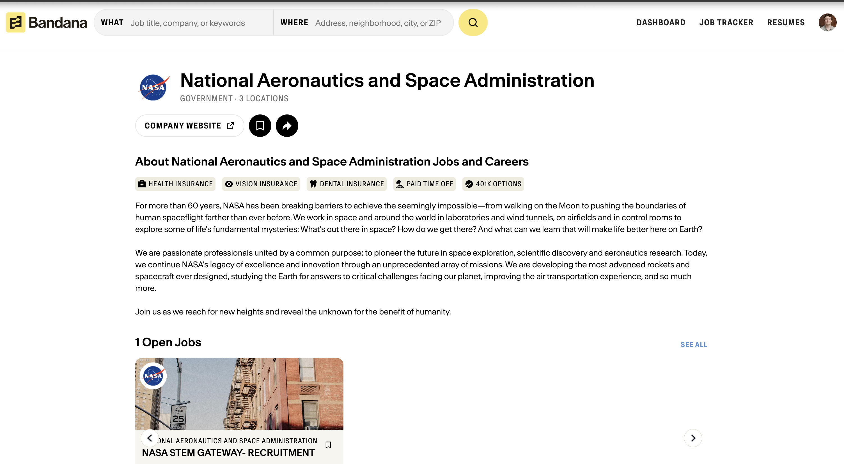Click the yellow search magnifier icon
The image size is (844, 464).
coord(473,22)
